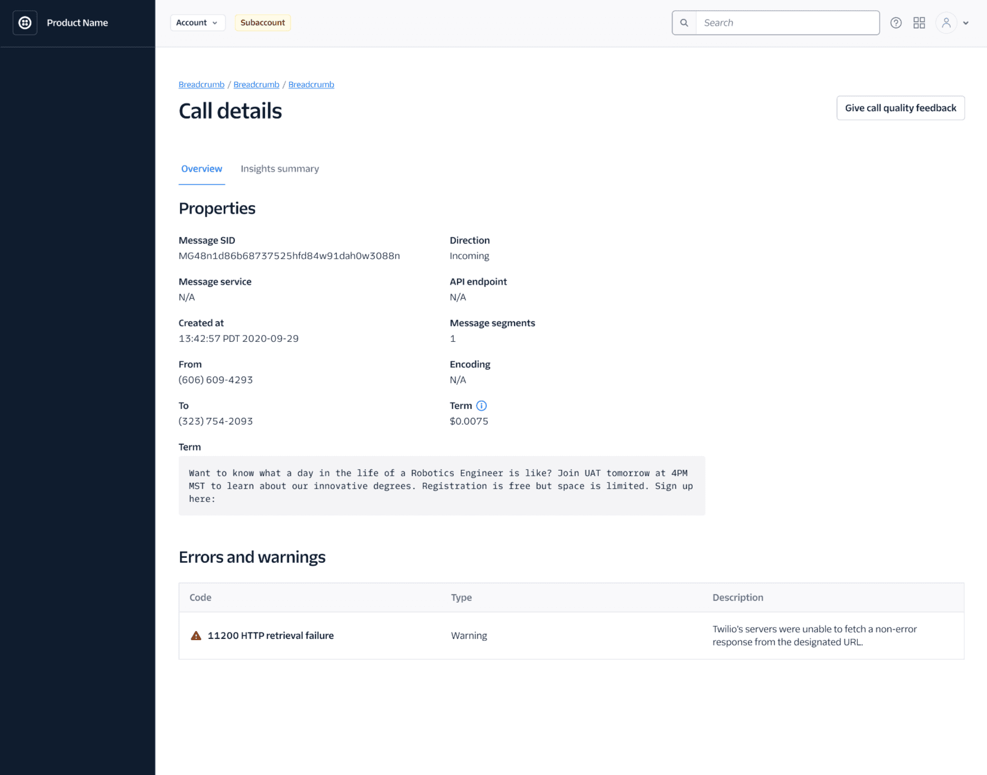Click the apps grid icon
Screen dimensions: 987x775
919,22
